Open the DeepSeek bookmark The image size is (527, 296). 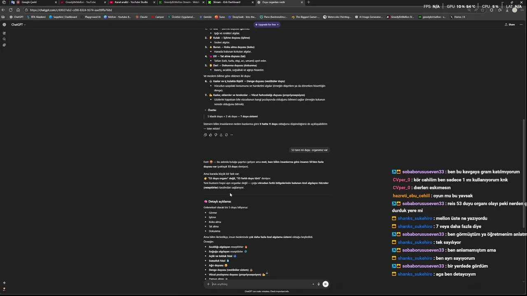(242, 17)
